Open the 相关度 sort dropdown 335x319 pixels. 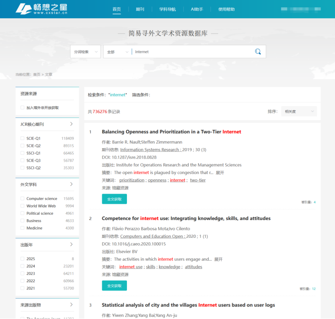[299, 111]
